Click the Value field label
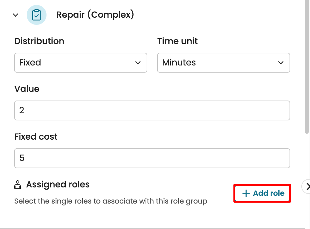The height and width of the screenshot is (229, 310). 27,89
